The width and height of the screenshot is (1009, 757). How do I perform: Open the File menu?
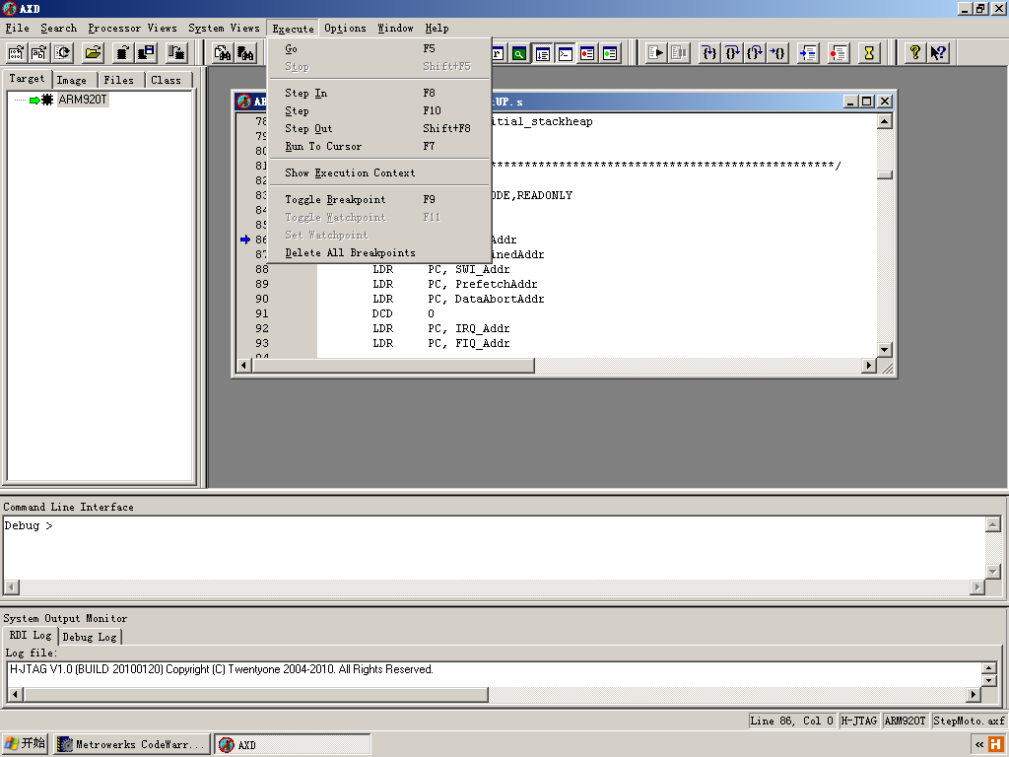(x=18, y=29)
